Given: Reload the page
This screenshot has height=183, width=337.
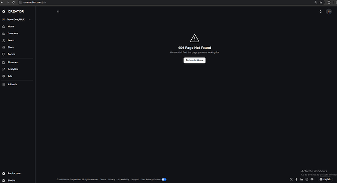Looking at the screenshot, I should pos(13,2).
